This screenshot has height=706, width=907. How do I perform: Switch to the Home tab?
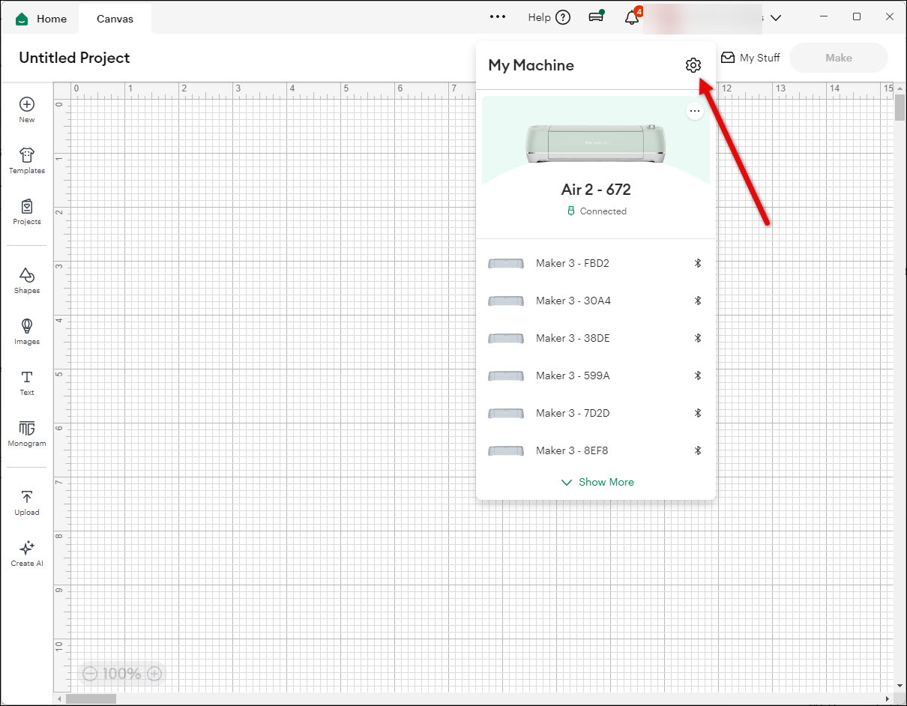coord(42,19)
